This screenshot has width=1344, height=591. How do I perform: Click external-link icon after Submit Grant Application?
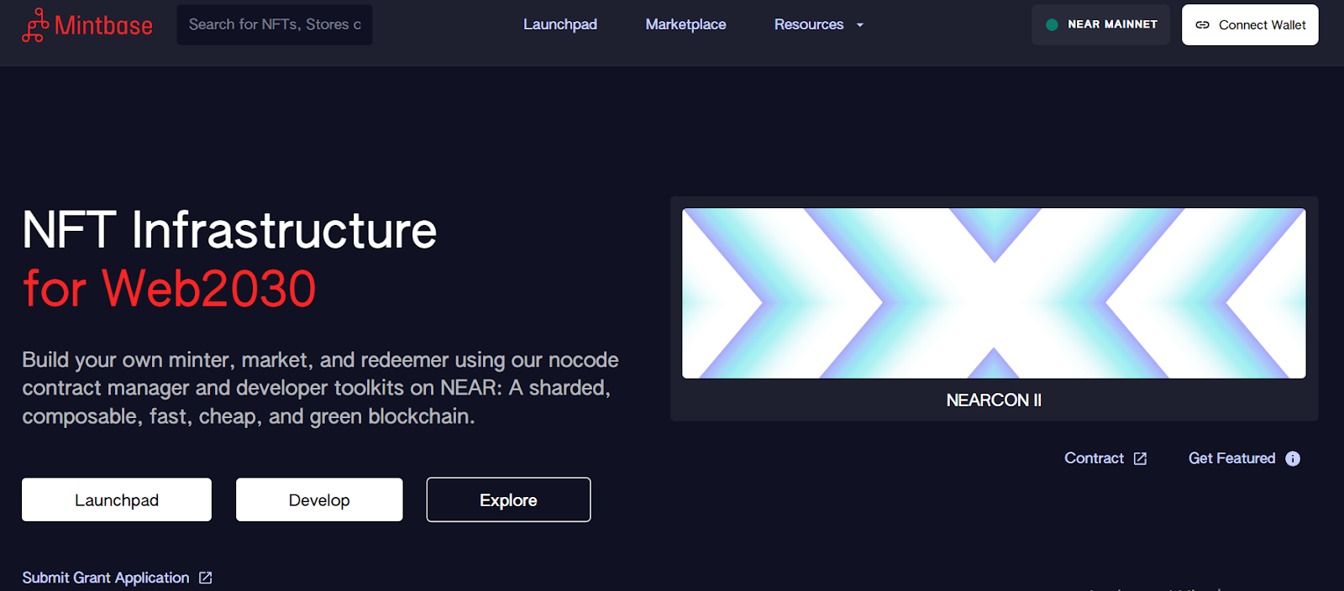click(x=205, y=578)
